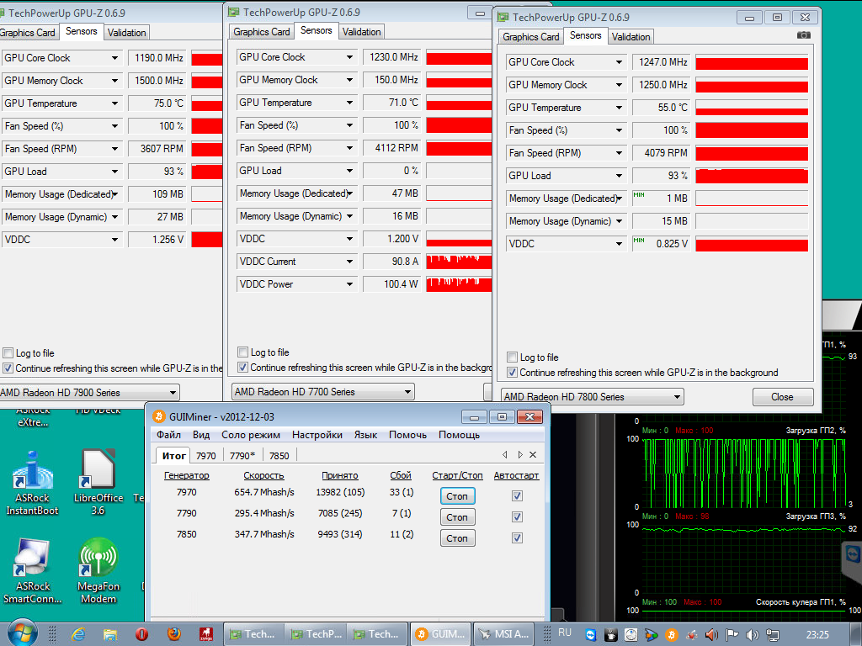Image resolution: width=862 pixels, height=646 pixels.
Task: Open the network connection tray icon
Action: pyautogui.click(x=773, y=635)
